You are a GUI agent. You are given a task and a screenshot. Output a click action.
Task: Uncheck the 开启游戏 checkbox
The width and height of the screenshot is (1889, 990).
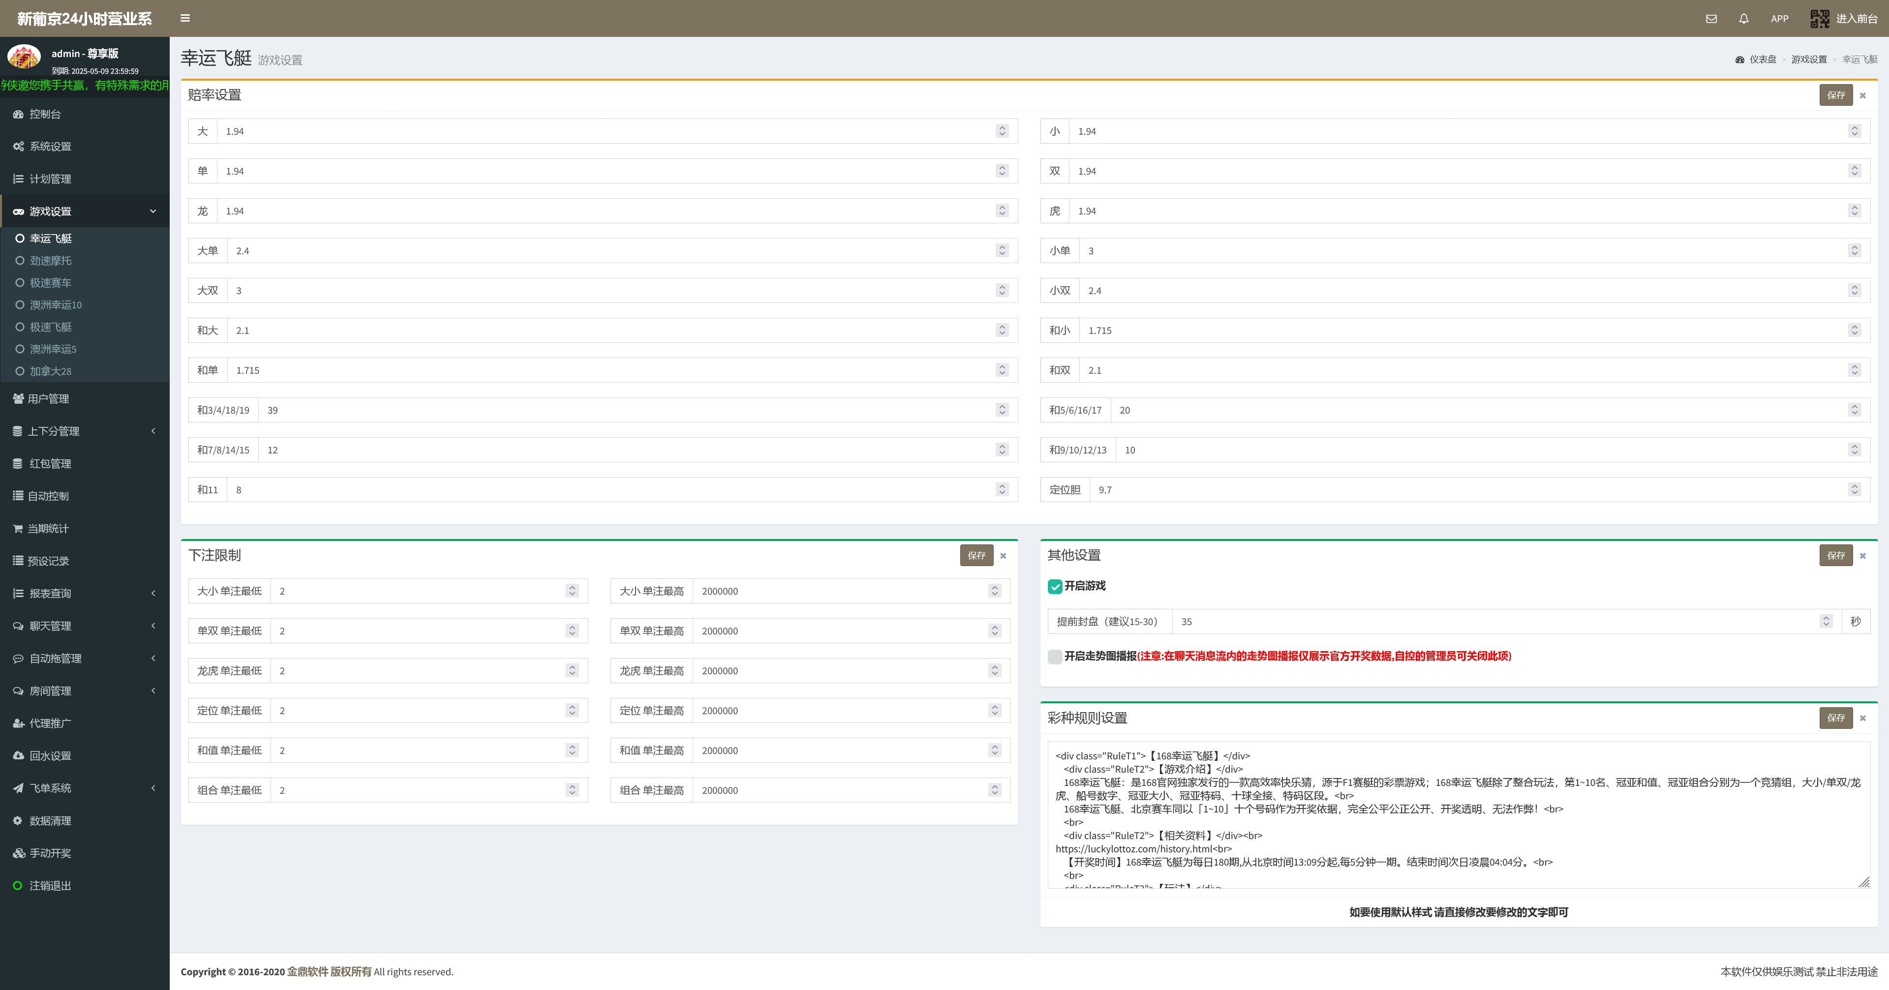coord(1055,587)
